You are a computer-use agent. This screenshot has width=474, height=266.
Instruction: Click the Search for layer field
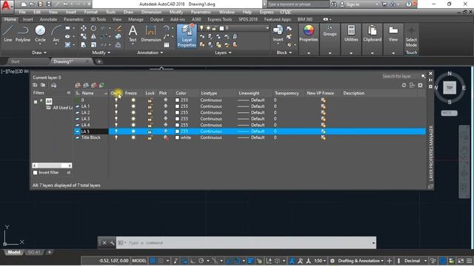pyautogui.click(x=401, y=76)
